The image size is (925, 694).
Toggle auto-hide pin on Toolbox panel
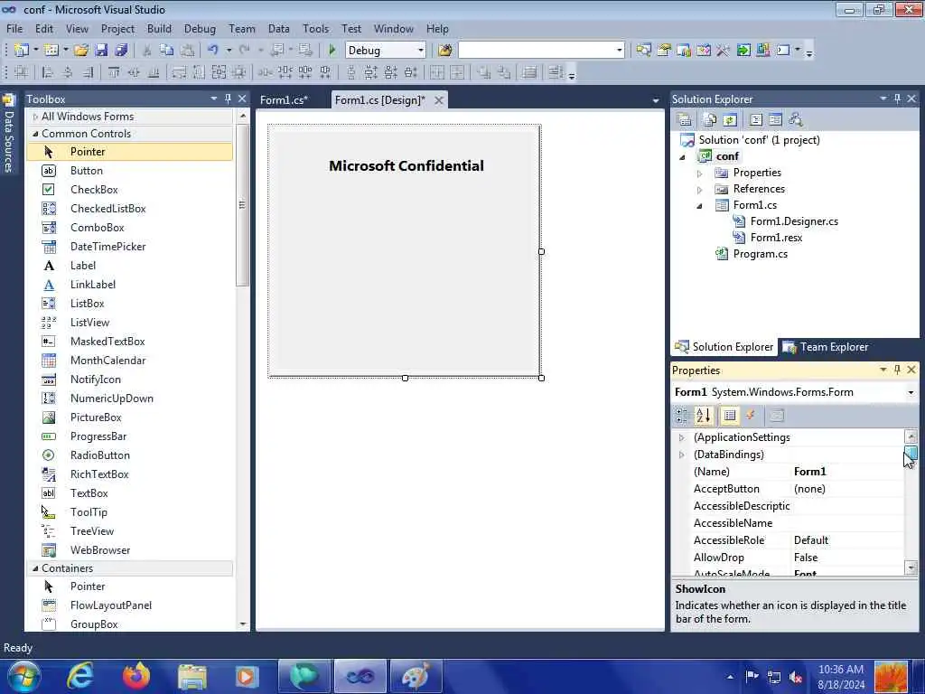228,98
